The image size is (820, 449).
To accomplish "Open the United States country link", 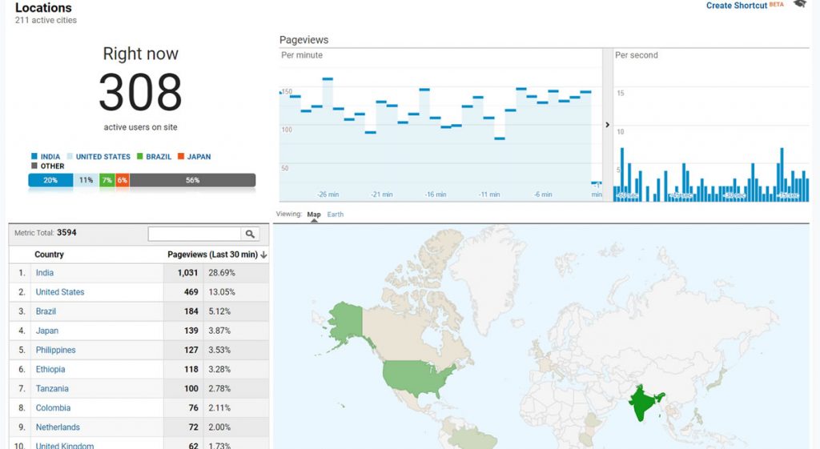I will (60, 292).
